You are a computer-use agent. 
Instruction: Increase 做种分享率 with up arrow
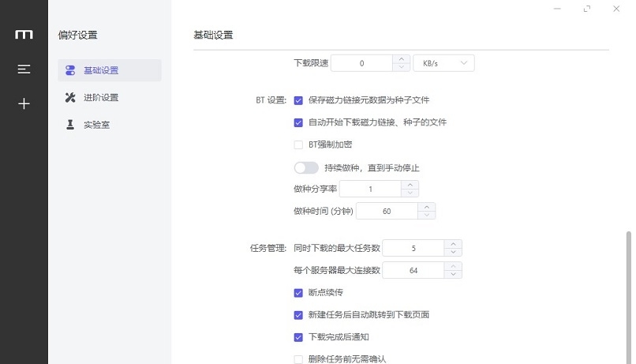coord(410,185)
